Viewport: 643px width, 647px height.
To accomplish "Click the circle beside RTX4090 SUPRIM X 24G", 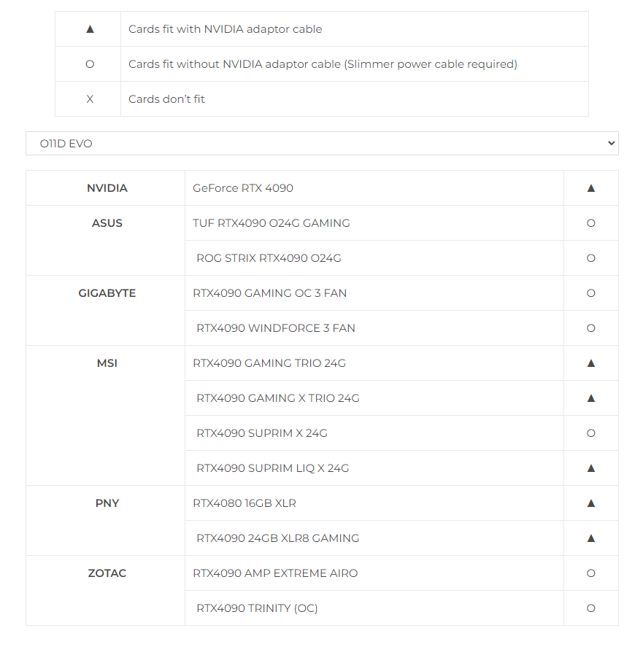I will click(591, 433).
